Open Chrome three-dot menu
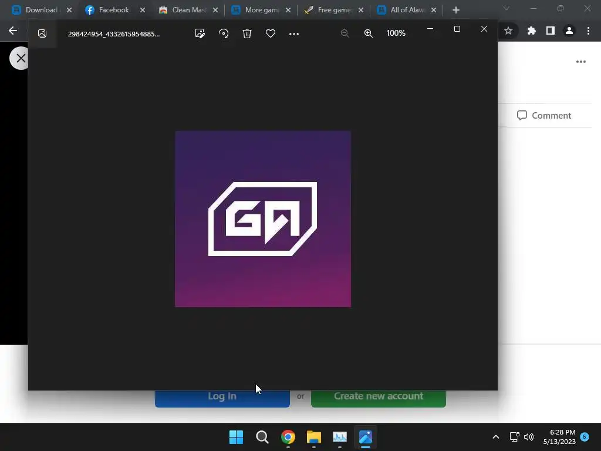The width and height of the screenshot is (601, 451). click(588, 31)
